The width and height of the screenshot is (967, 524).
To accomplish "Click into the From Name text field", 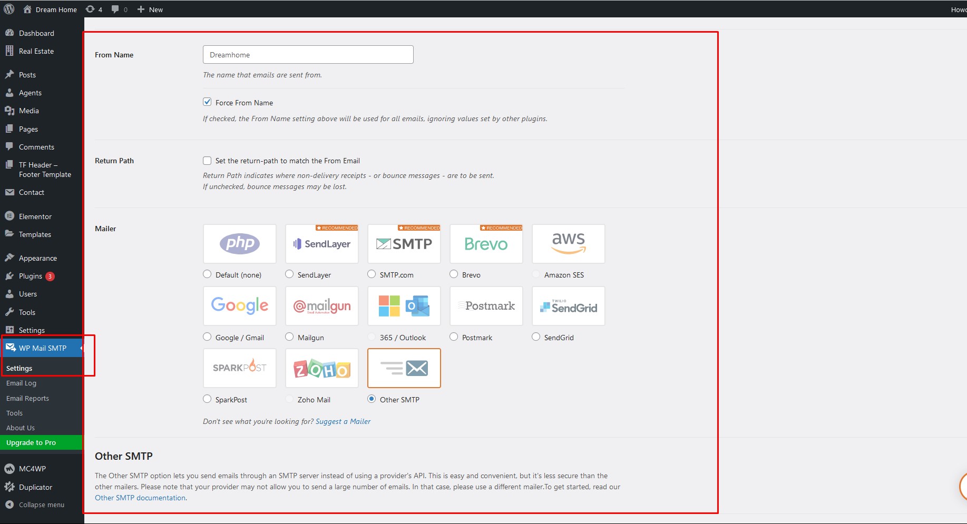I will [308, 55].
